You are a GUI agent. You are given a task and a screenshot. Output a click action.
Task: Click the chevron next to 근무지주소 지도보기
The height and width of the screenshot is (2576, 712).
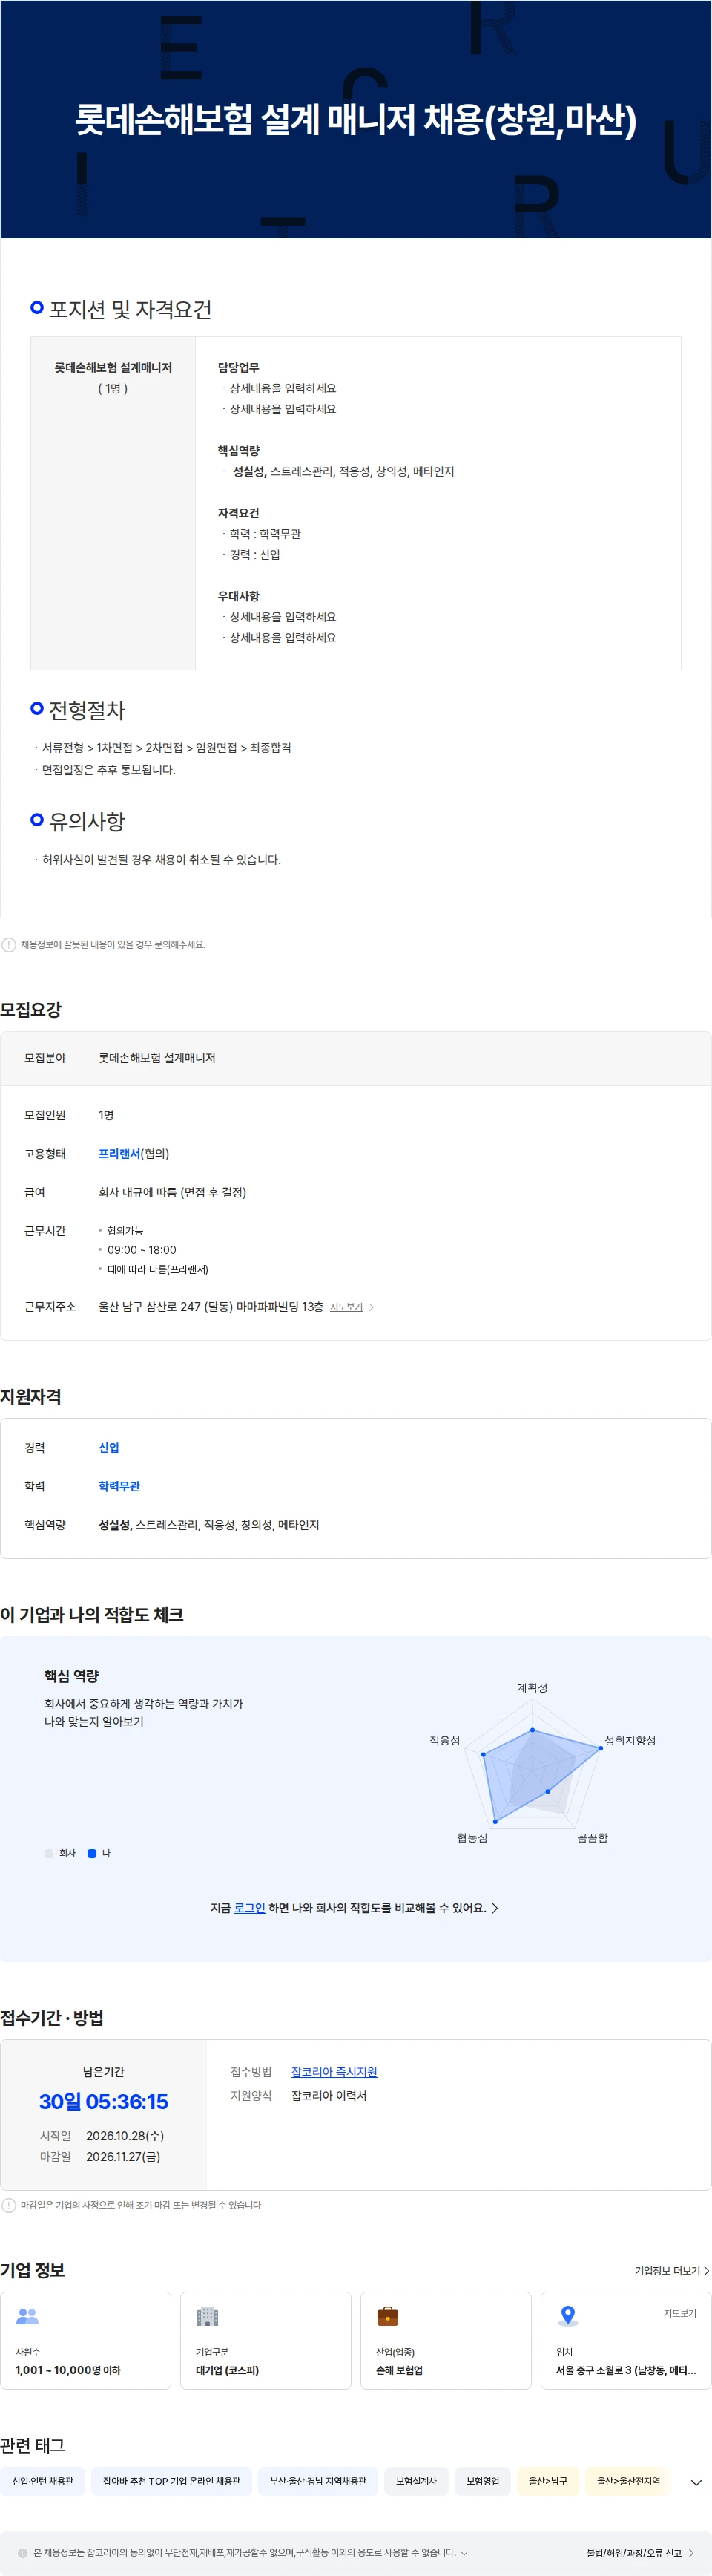[372, 1307]
